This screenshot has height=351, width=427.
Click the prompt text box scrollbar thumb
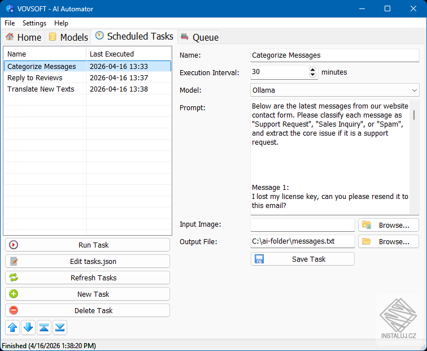pos(414,115)
